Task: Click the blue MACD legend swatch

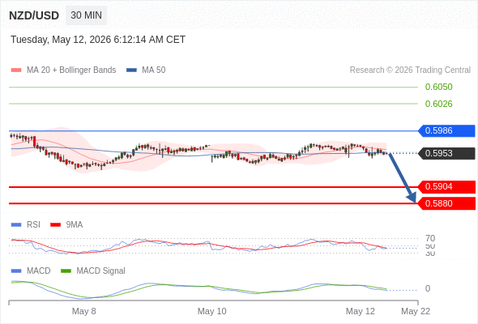Action: coord(16,271)
